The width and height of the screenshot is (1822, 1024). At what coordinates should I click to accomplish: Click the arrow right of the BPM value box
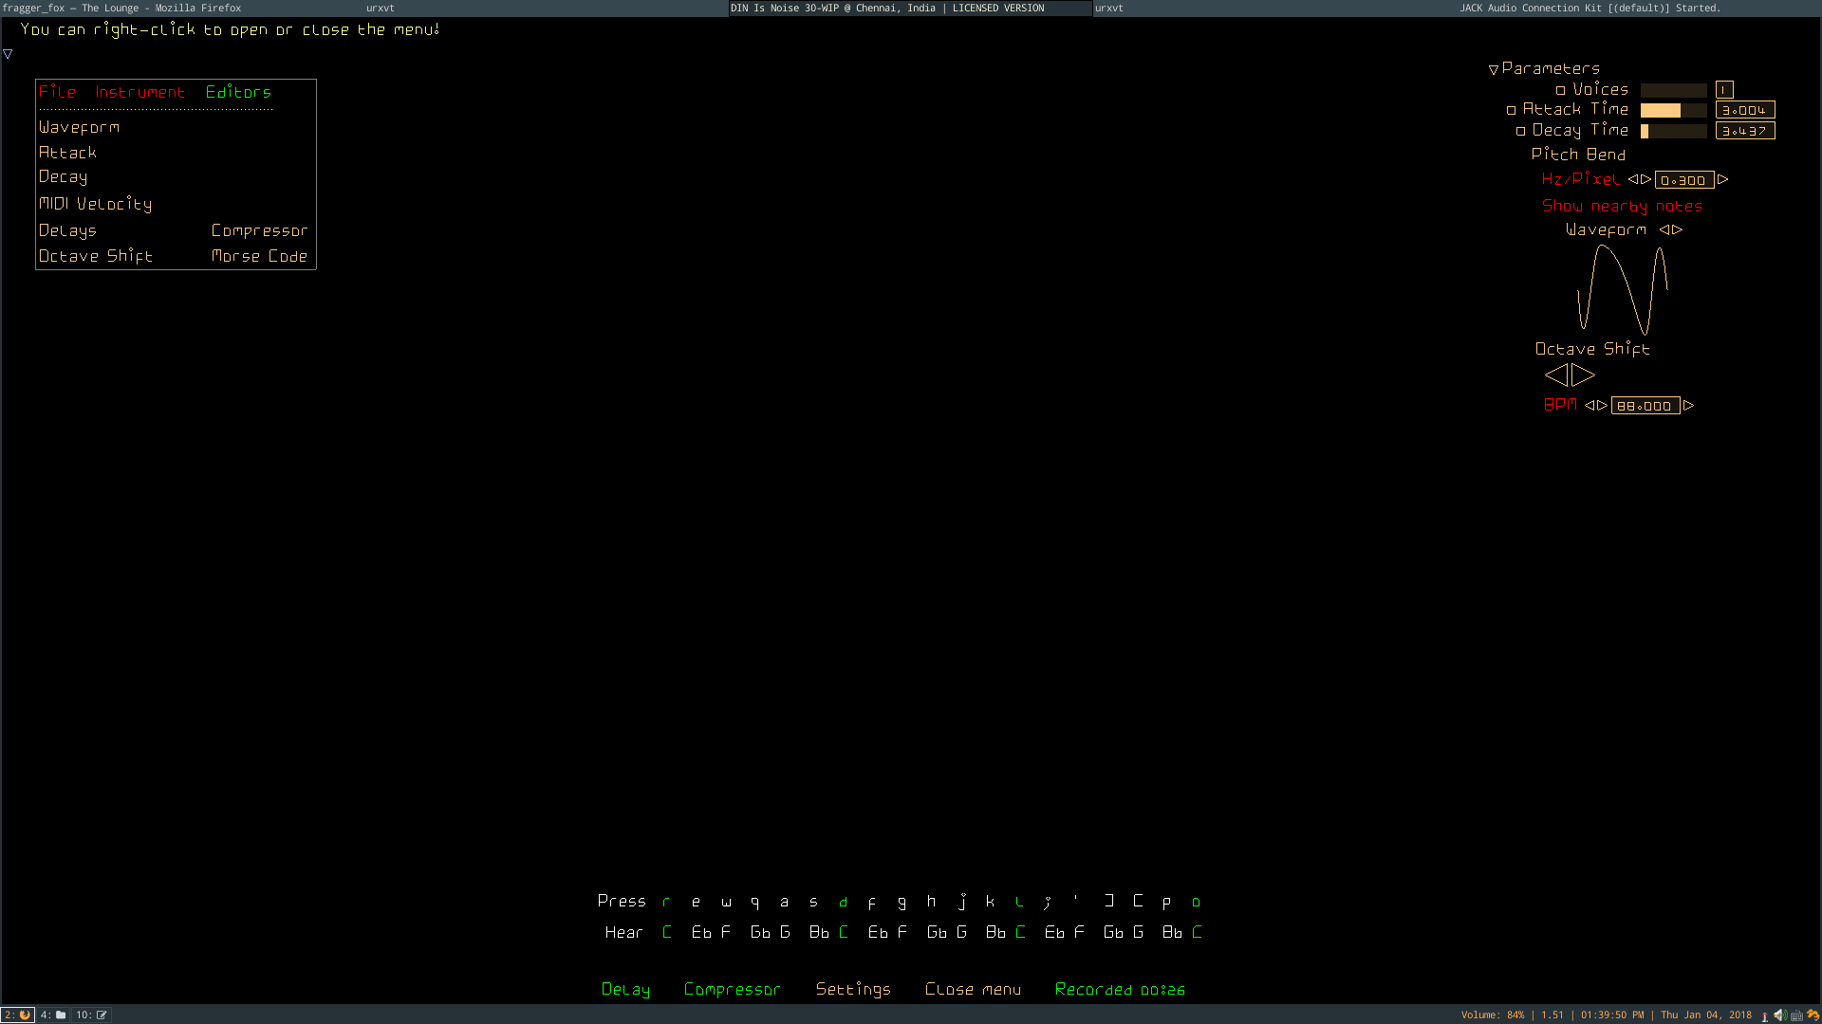[1688, 405]
